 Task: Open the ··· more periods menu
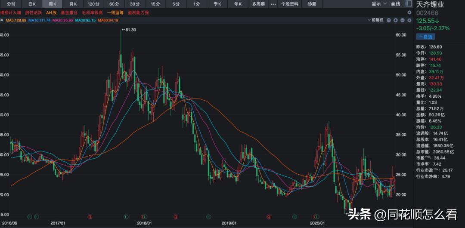[273, 4]
